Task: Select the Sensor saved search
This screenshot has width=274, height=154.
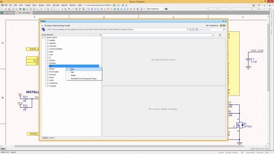Action: (x=51, y=77)
